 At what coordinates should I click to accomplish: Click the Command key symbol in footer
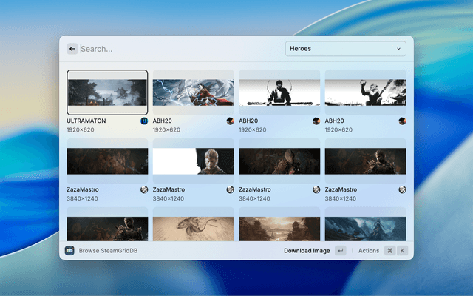(x=389, y=251)
